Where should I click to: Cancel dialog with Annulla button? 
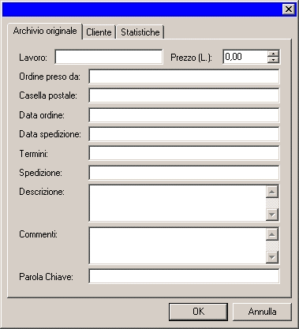262,312
